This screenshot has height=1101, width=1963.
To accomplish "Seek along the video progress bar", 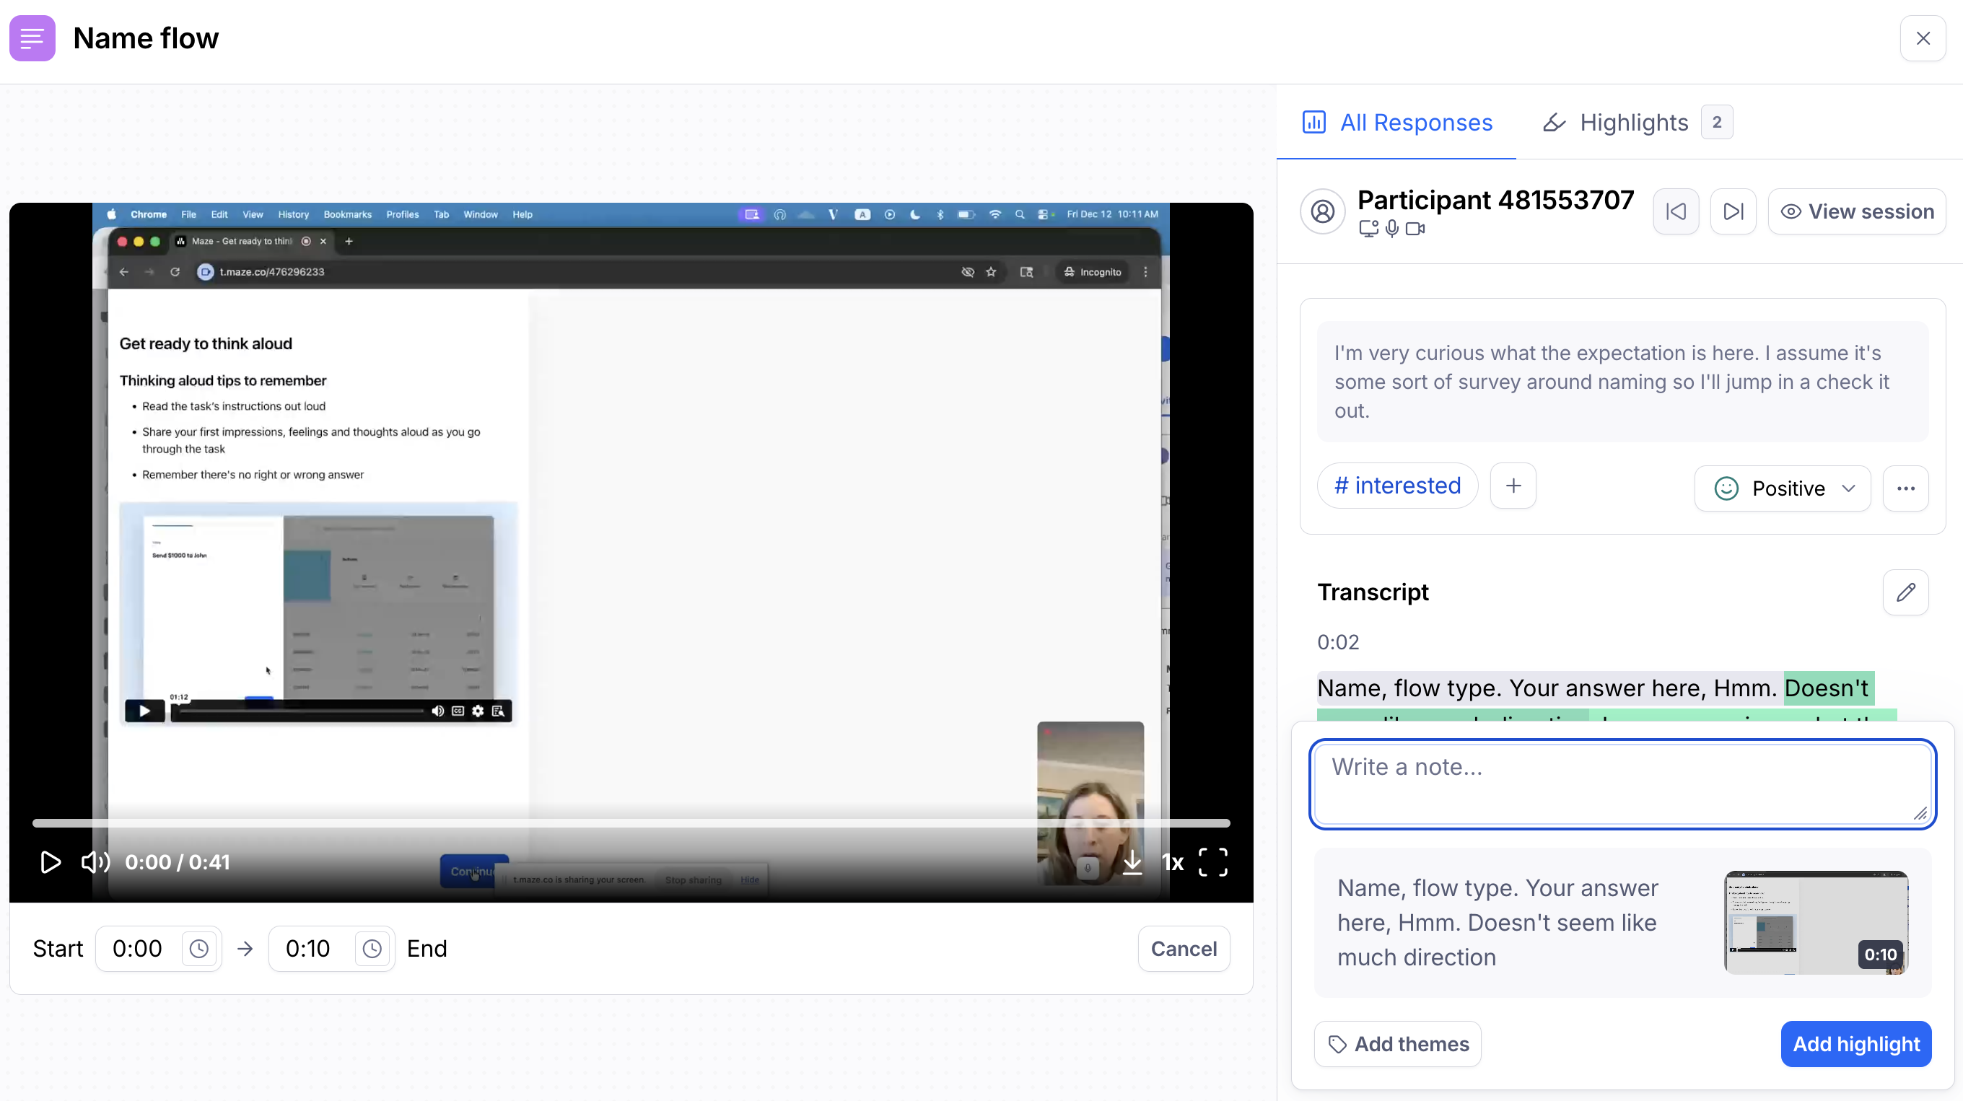I will coord(631,823).
